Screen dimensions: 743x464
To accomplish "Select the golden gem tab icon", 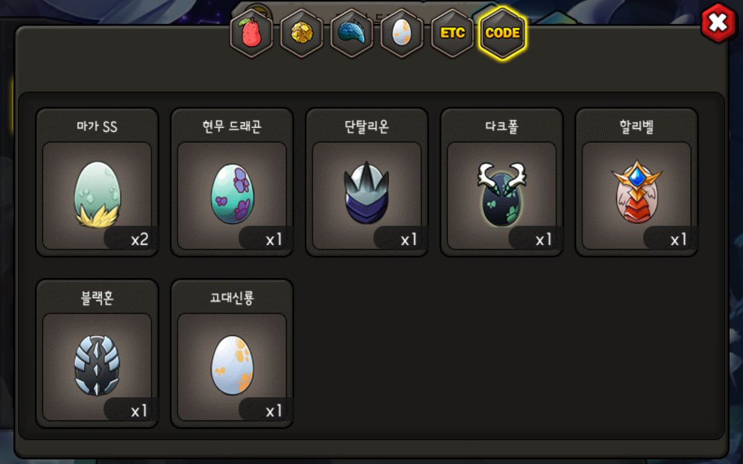I will tap(301, 33).
